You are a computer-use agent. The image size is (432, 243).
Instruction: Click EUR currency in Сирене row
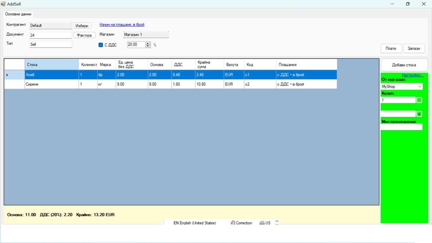pos(234,84)
